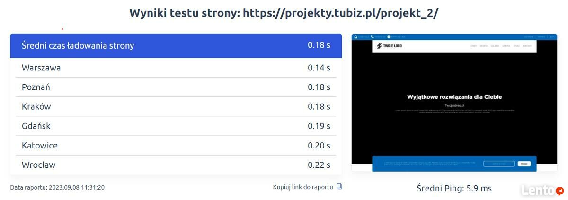Click the Twoje Logo icon in preview
This screenshot has height=200, width=568.
pos(379,46)
